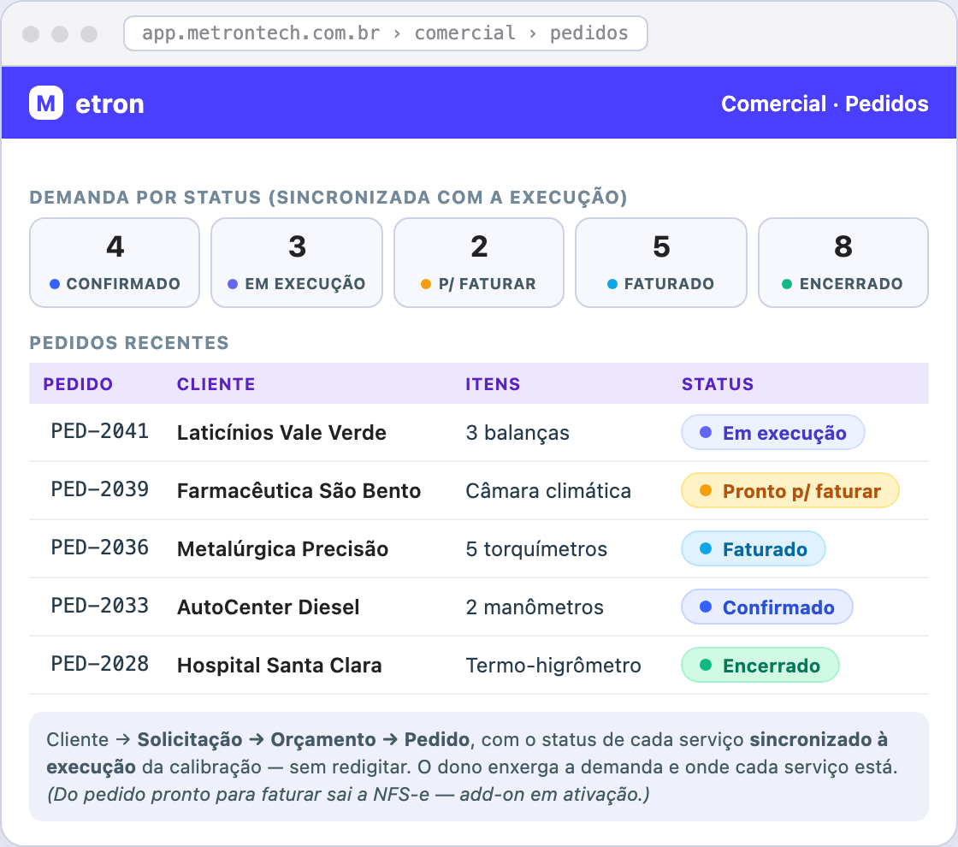Select order PED-2041
The width and height of the screenshot is (958, 847).
pos(99,431)
